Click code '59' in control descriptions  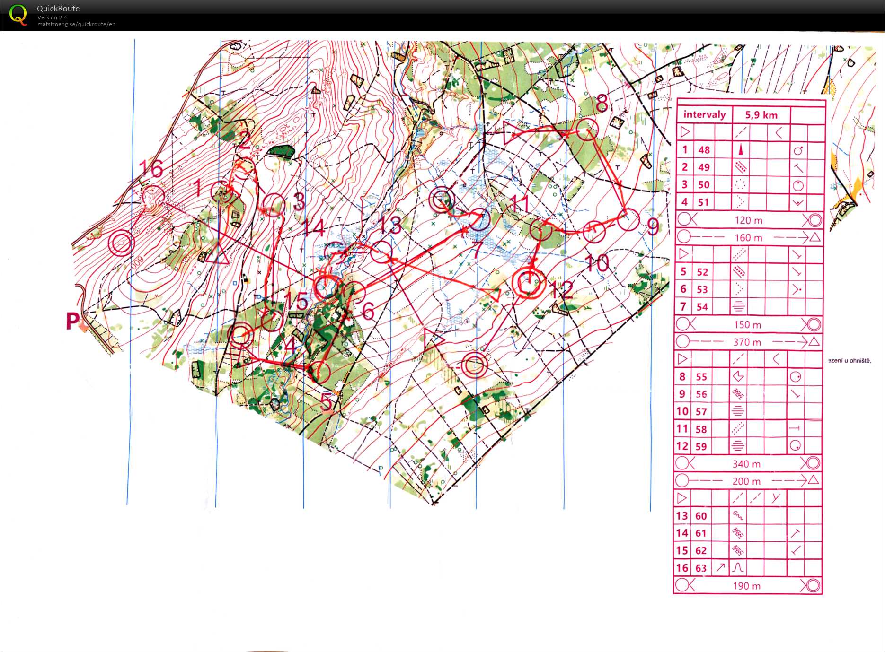[701, 446]
